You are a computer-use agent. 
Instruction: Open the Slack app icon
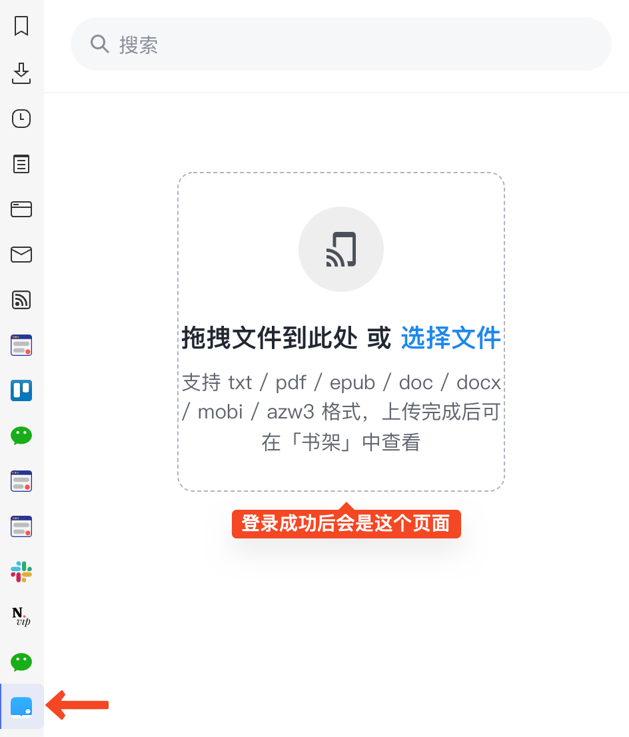pos(21,572)
